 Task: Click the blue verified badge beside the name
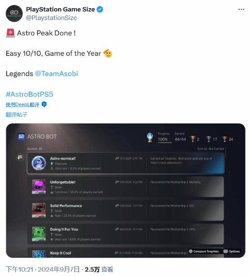click(100, 10)
